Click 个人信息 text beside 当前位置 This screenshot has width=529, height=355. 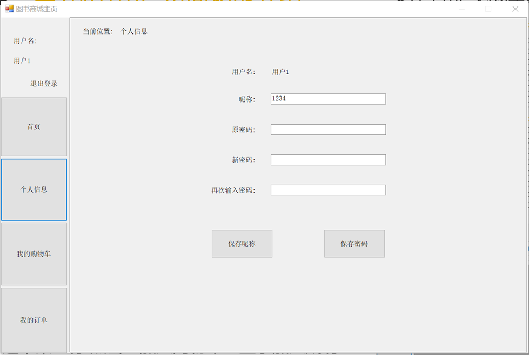pyautogui.click(x=134, y=31)
